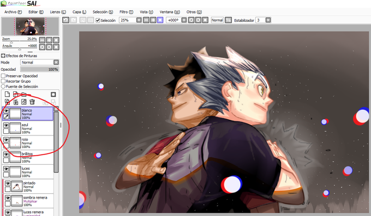371x216 pixels.
Task: Hide the blanco layer via eye icon
Action: pos(6,110)
